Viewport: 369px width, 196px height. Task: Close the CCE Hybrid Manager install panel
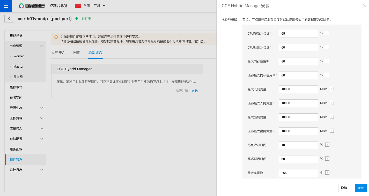tap(364, 6)
